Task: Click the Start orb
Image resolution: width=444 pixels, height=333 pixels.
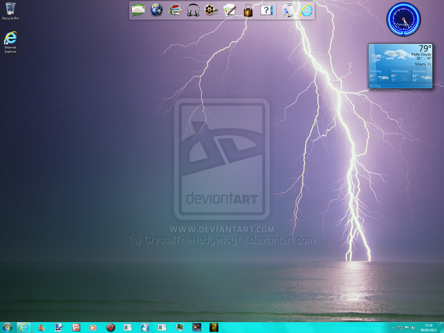Action: coord(7,327)
